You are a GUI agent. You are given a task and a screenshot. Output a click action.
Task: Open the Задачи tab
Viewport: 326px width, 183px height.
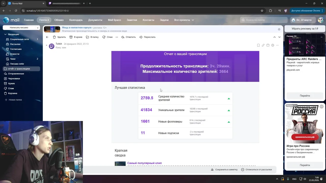point(164,20)
